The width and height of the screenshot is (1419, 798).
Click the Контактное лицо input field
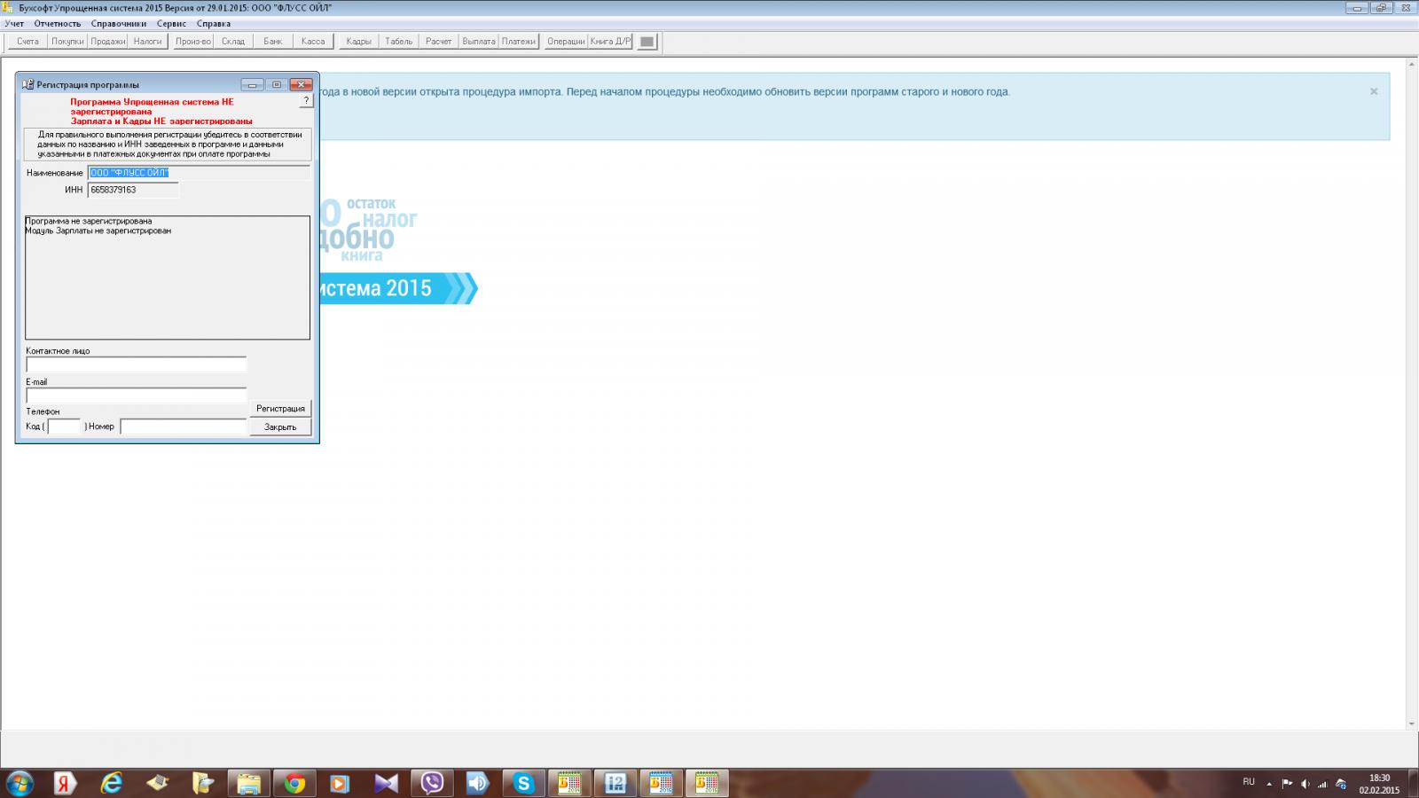point(137,364)
